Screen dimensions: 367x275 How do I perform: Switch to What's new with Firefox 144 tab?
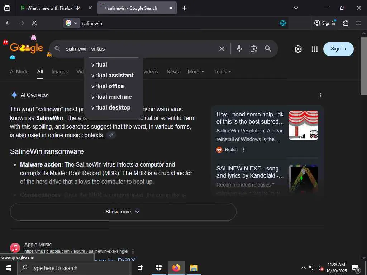pyautogui.click(x=53, y=8)
